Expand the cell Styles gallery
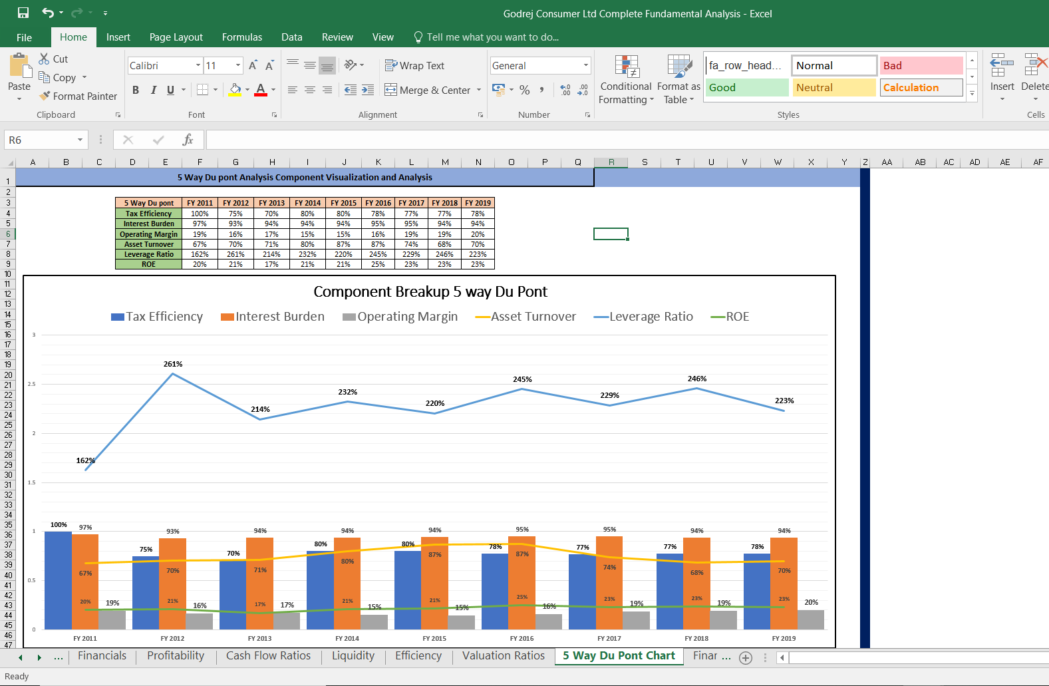1049x686 pixels. point(972,94)
